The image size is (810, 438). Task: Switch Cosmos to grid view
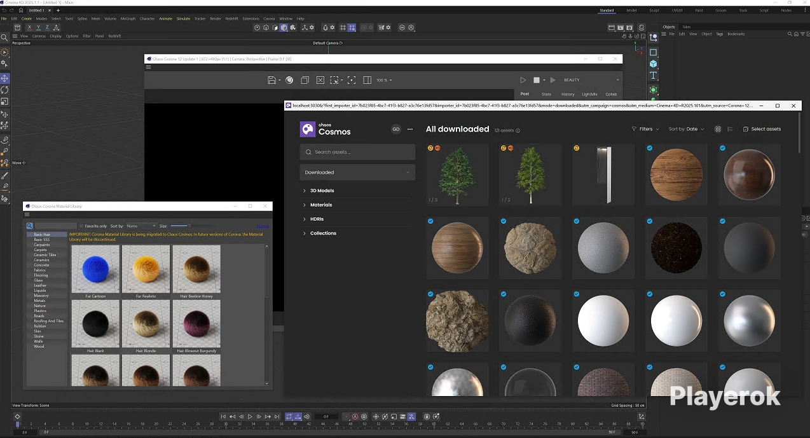[718, 129]
